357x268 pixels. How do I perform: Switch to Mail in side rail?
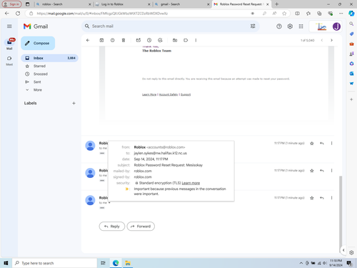pos(9,44)
